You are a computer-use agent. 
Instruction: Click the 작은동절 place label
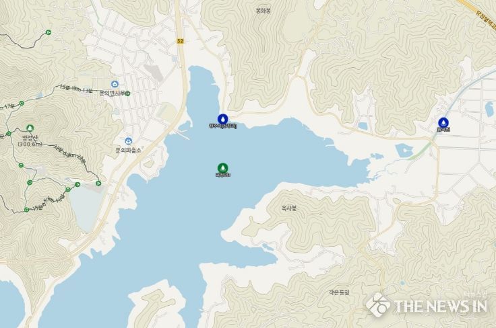(339, 292)
